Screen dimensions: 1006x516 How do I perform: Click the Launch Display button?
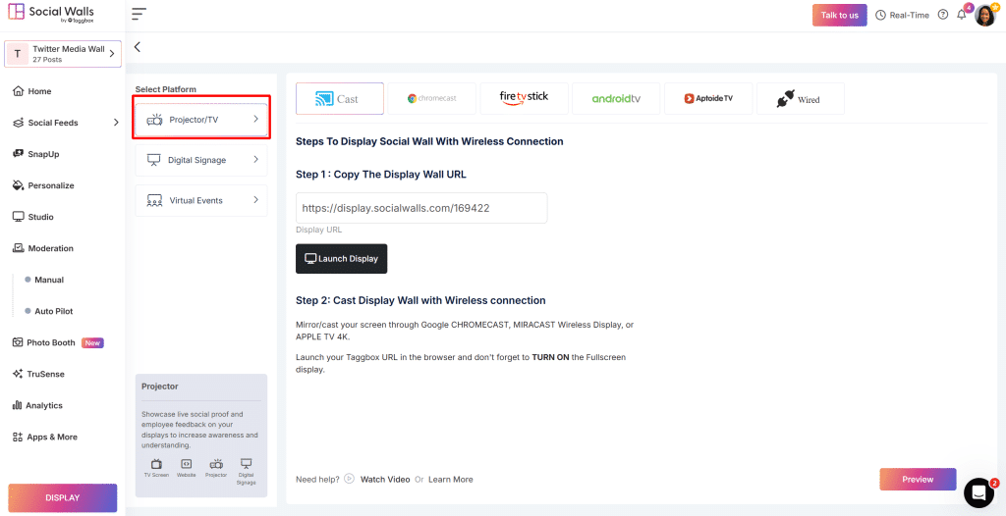click(x=341, y=259)
